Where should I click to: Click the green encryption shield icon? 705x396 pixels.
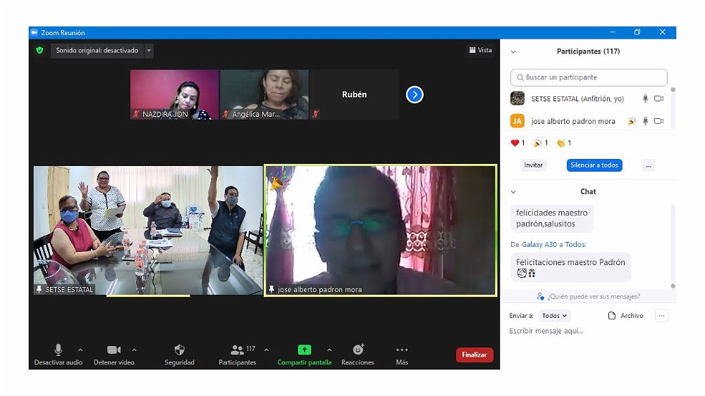(40, 51)
